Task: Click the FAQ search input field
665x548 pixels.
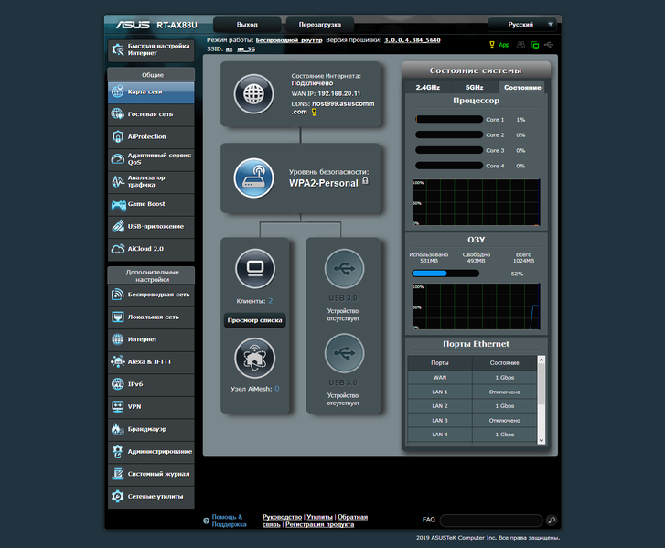Action: [x=491, y=520]
